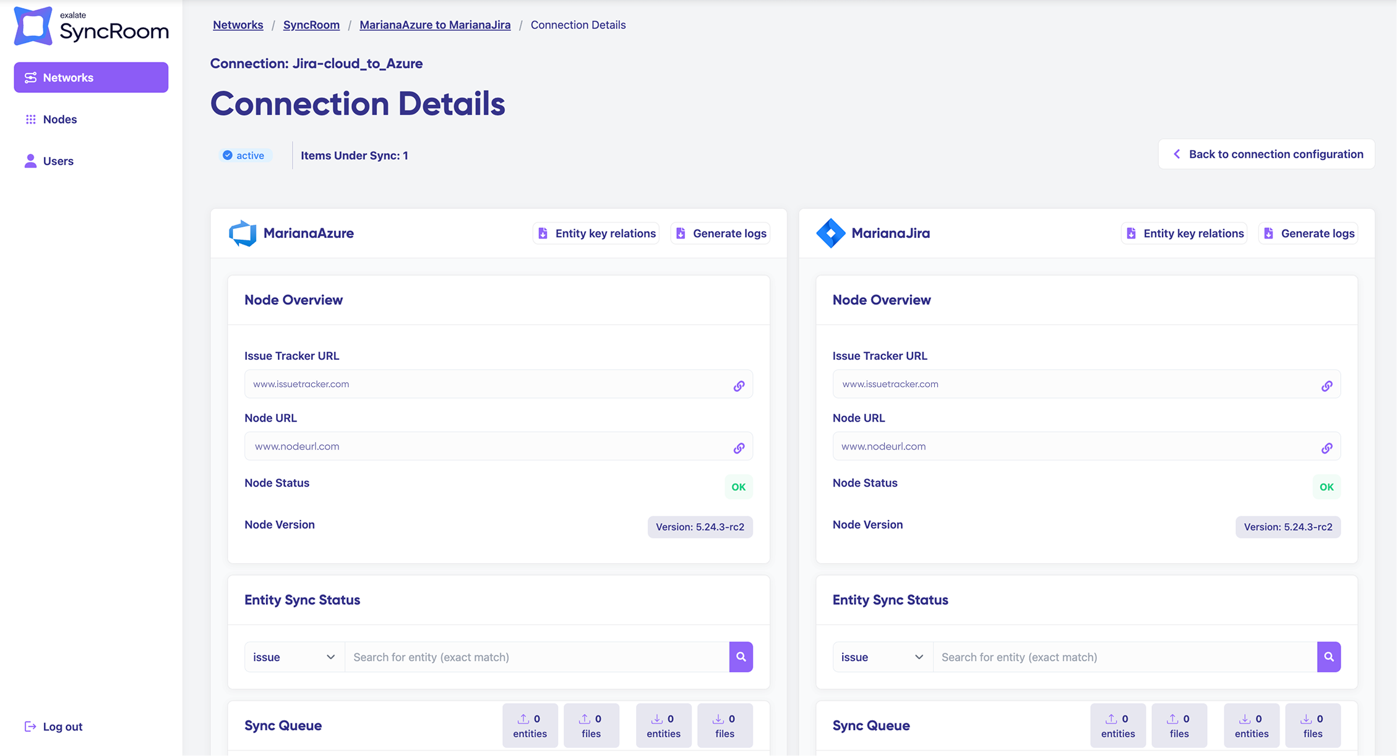Viewport: 1397px width, 756px height.
Task: Generate logs for MarianaAzure node
Action: 721,233
